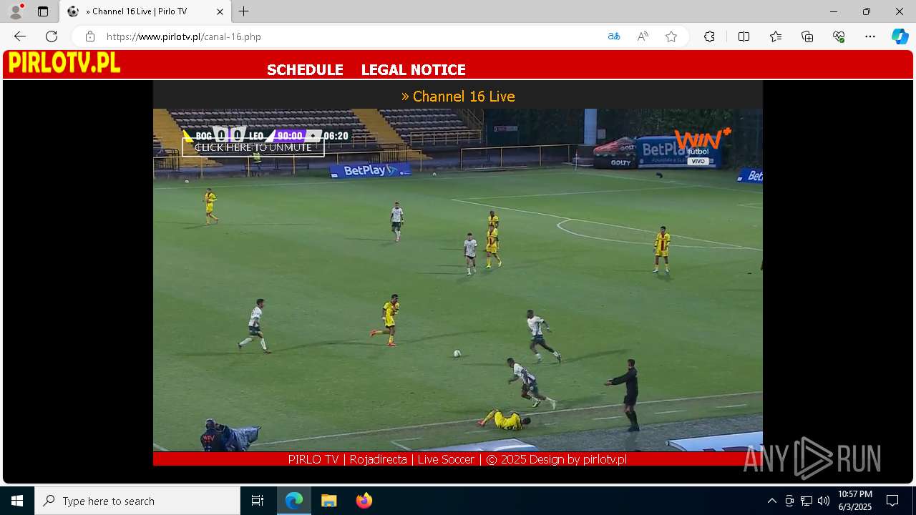This screenshot has height=515, width=916.
Task: Activate Read aloud icon
Action: (643, 36)
